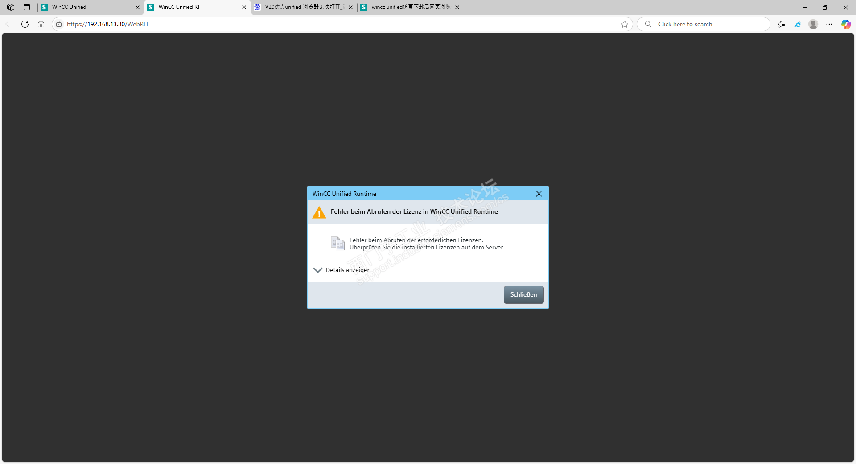
Task: Click the 'Click here to search' box
Action: [703, 24]
